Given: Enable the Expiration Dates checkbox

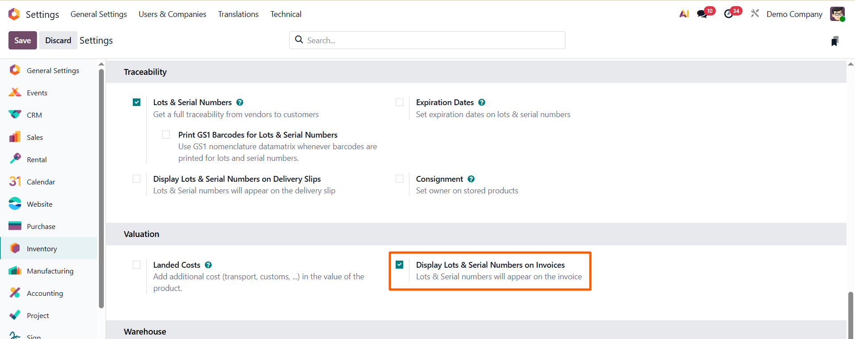Looking at the screenshot, I should [x=400, y=102].
